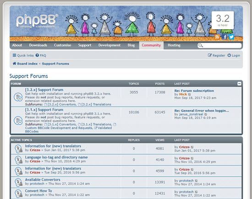252x199 pixels.
Task: Open the Development menu tab
Action: pyautogui.click(x=110, y=45)
